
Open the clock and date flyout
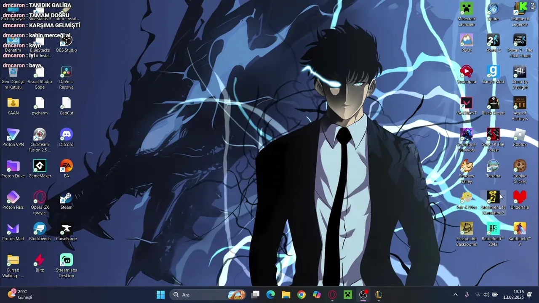pyautogui.click(x=513, y=295)
